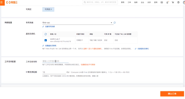The image size is (185, 99).
Task: Click the vSwitch ID text under vswitch_asi_f
Action: tap(60, 41)
